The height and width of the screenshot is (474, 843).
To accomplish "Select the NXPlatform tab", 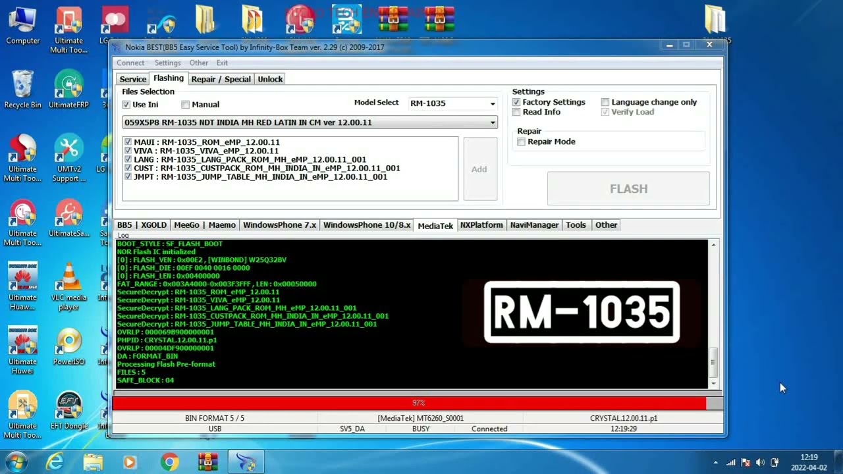I will tap(481, 225).
